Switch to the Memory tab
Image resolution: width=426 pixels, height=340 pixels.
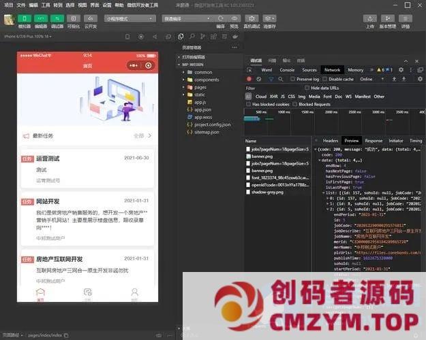[x=356, y=70]
